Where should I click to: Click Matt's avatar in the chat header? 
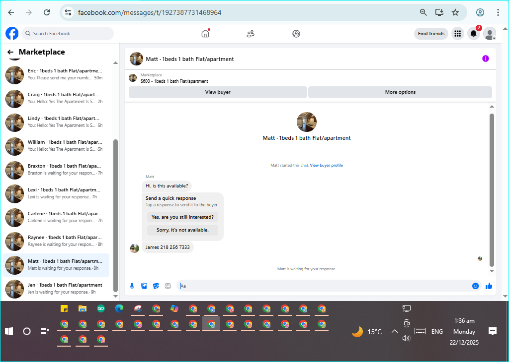point(136,59)
